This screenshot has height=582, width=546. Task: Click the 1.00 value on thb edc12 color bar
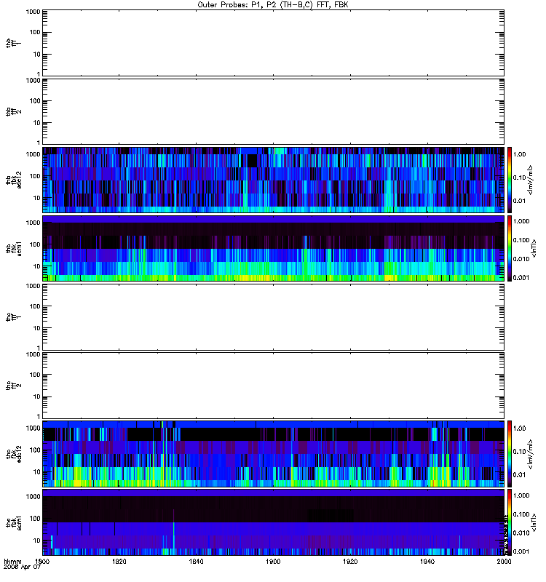pos(519,154)
